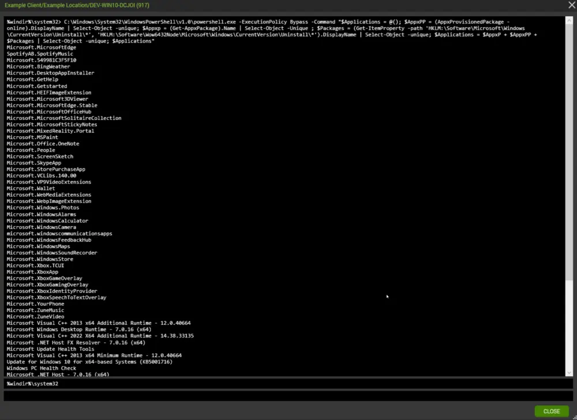
Task: Select the Microsoft.Getstarted line
Action: pyautogui.click(x=37, y=86)
